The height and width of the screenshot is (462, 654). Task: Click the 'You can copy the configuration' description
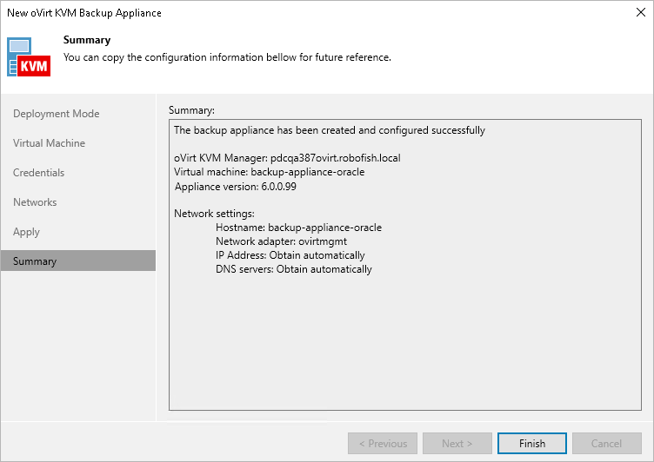click(x=227, y=57)
